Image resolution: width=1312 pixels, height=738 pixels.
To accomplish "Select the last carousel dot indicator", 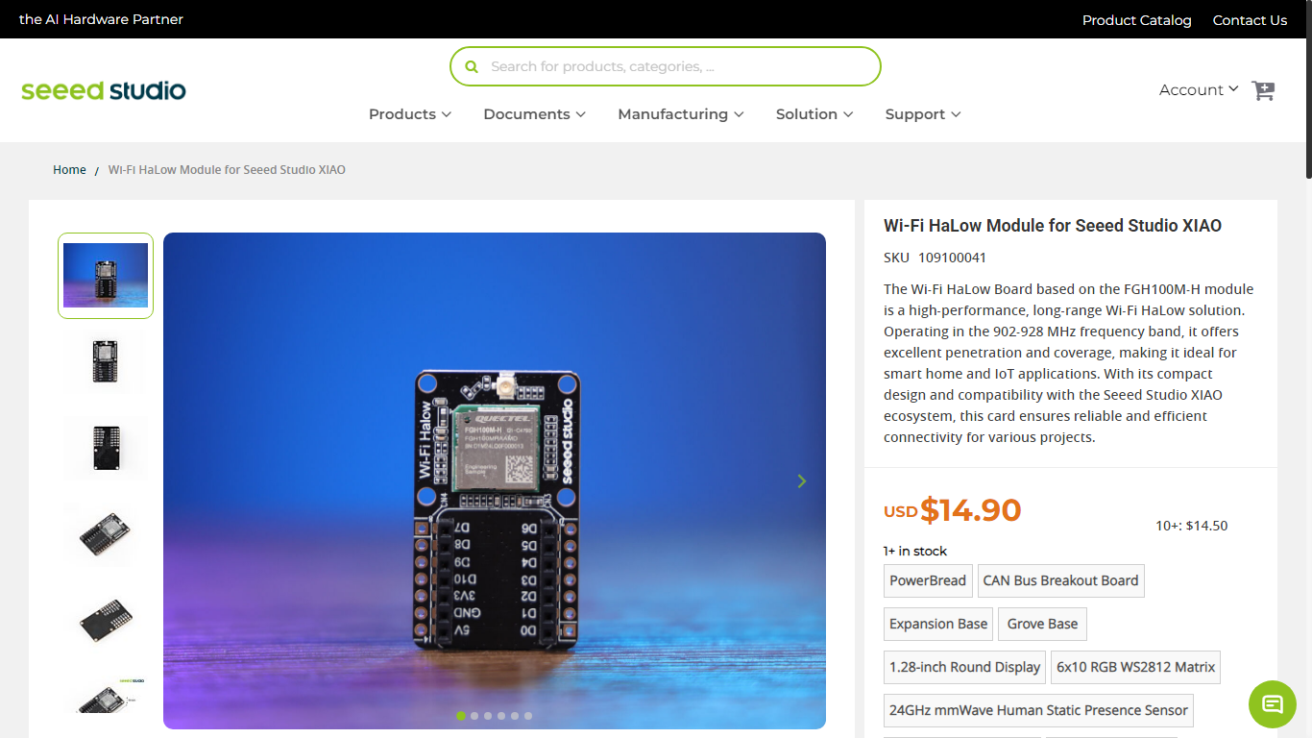I will [528, 716].
